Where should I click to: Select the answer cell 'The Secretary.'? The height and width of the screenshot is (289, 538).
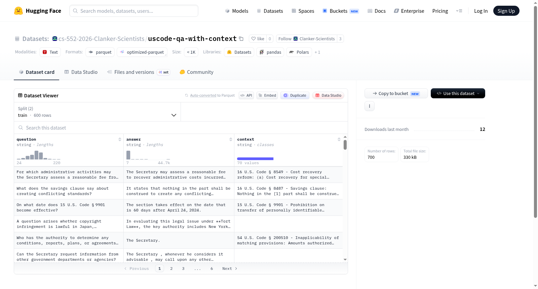coord(179,240)
